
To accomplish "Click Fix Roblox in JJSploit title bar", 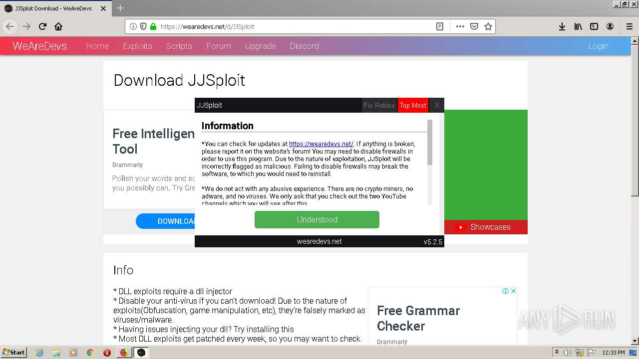I will [379, 105].
